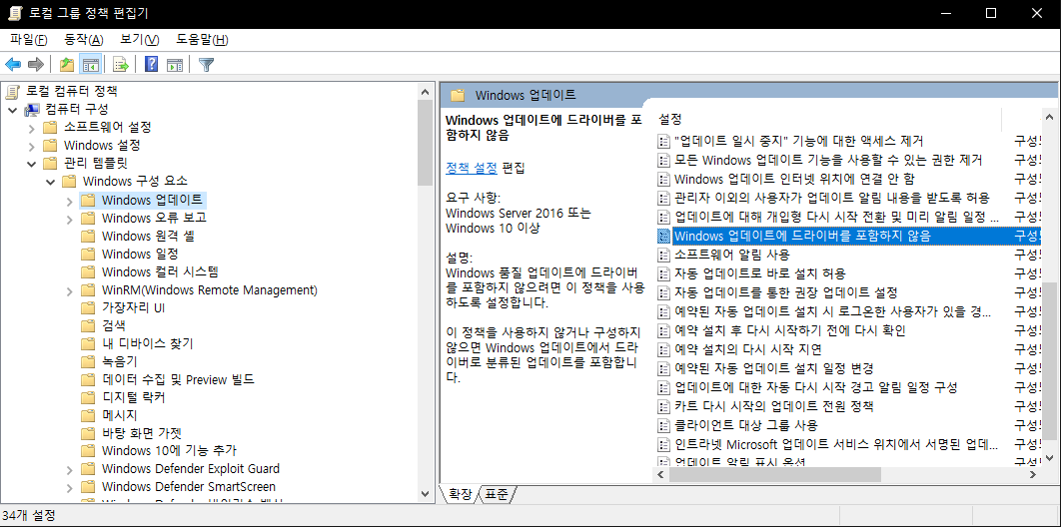Select the Windows 일정 folder
The height and width of the screenshot is (527, 1061).
[x=140, y=255]
